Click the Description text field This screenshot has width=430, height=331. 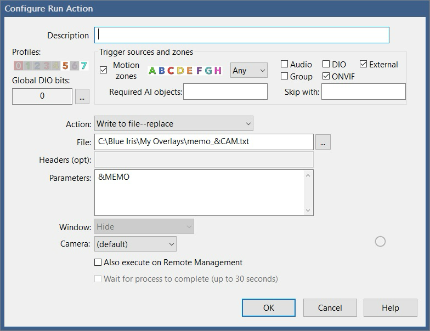pyautogui.click(x=241, y=35)
